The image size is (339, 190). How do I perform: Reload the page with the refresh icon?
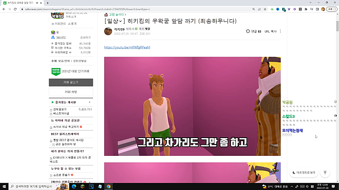pyautogui.click(x=15, y=9)
